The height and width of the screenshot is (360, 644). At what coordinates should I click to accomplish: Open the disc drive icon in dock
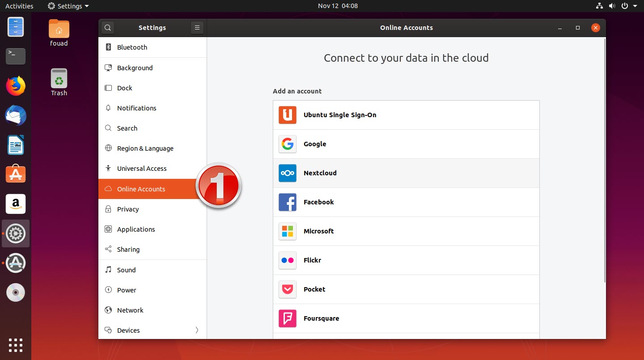point(16,292)
